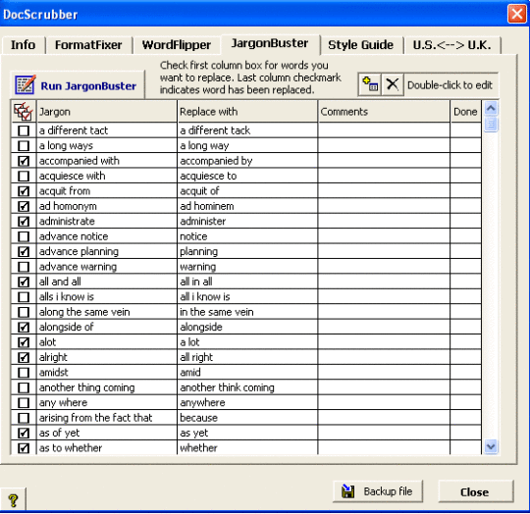
Task: Click the Replace with column header
Action: pos(247,112)
